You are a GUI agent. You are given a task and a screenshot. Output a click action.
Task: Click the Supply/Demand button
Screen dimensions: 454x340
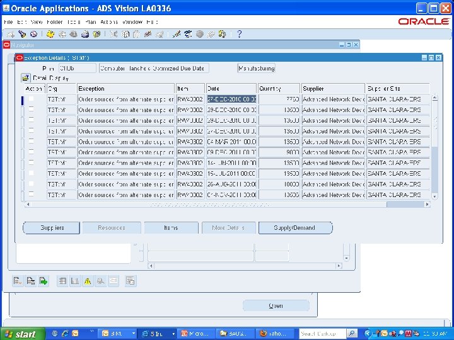(x=295, y=228)
